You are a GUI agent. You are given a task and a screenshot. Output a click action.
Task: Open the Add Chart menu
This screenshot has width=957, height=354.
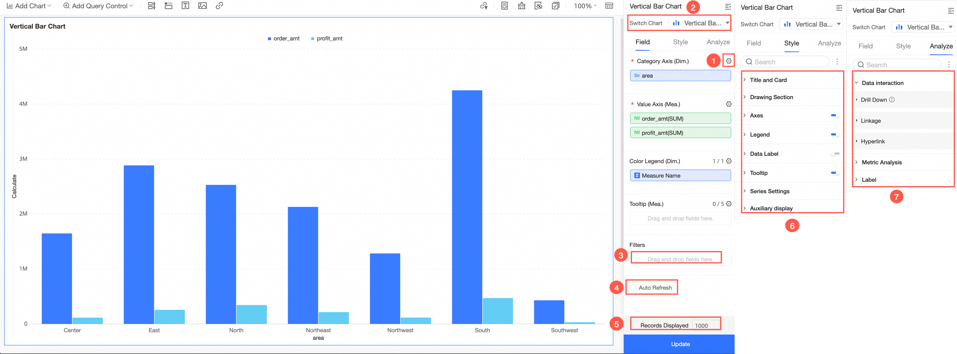coord(29,6)
